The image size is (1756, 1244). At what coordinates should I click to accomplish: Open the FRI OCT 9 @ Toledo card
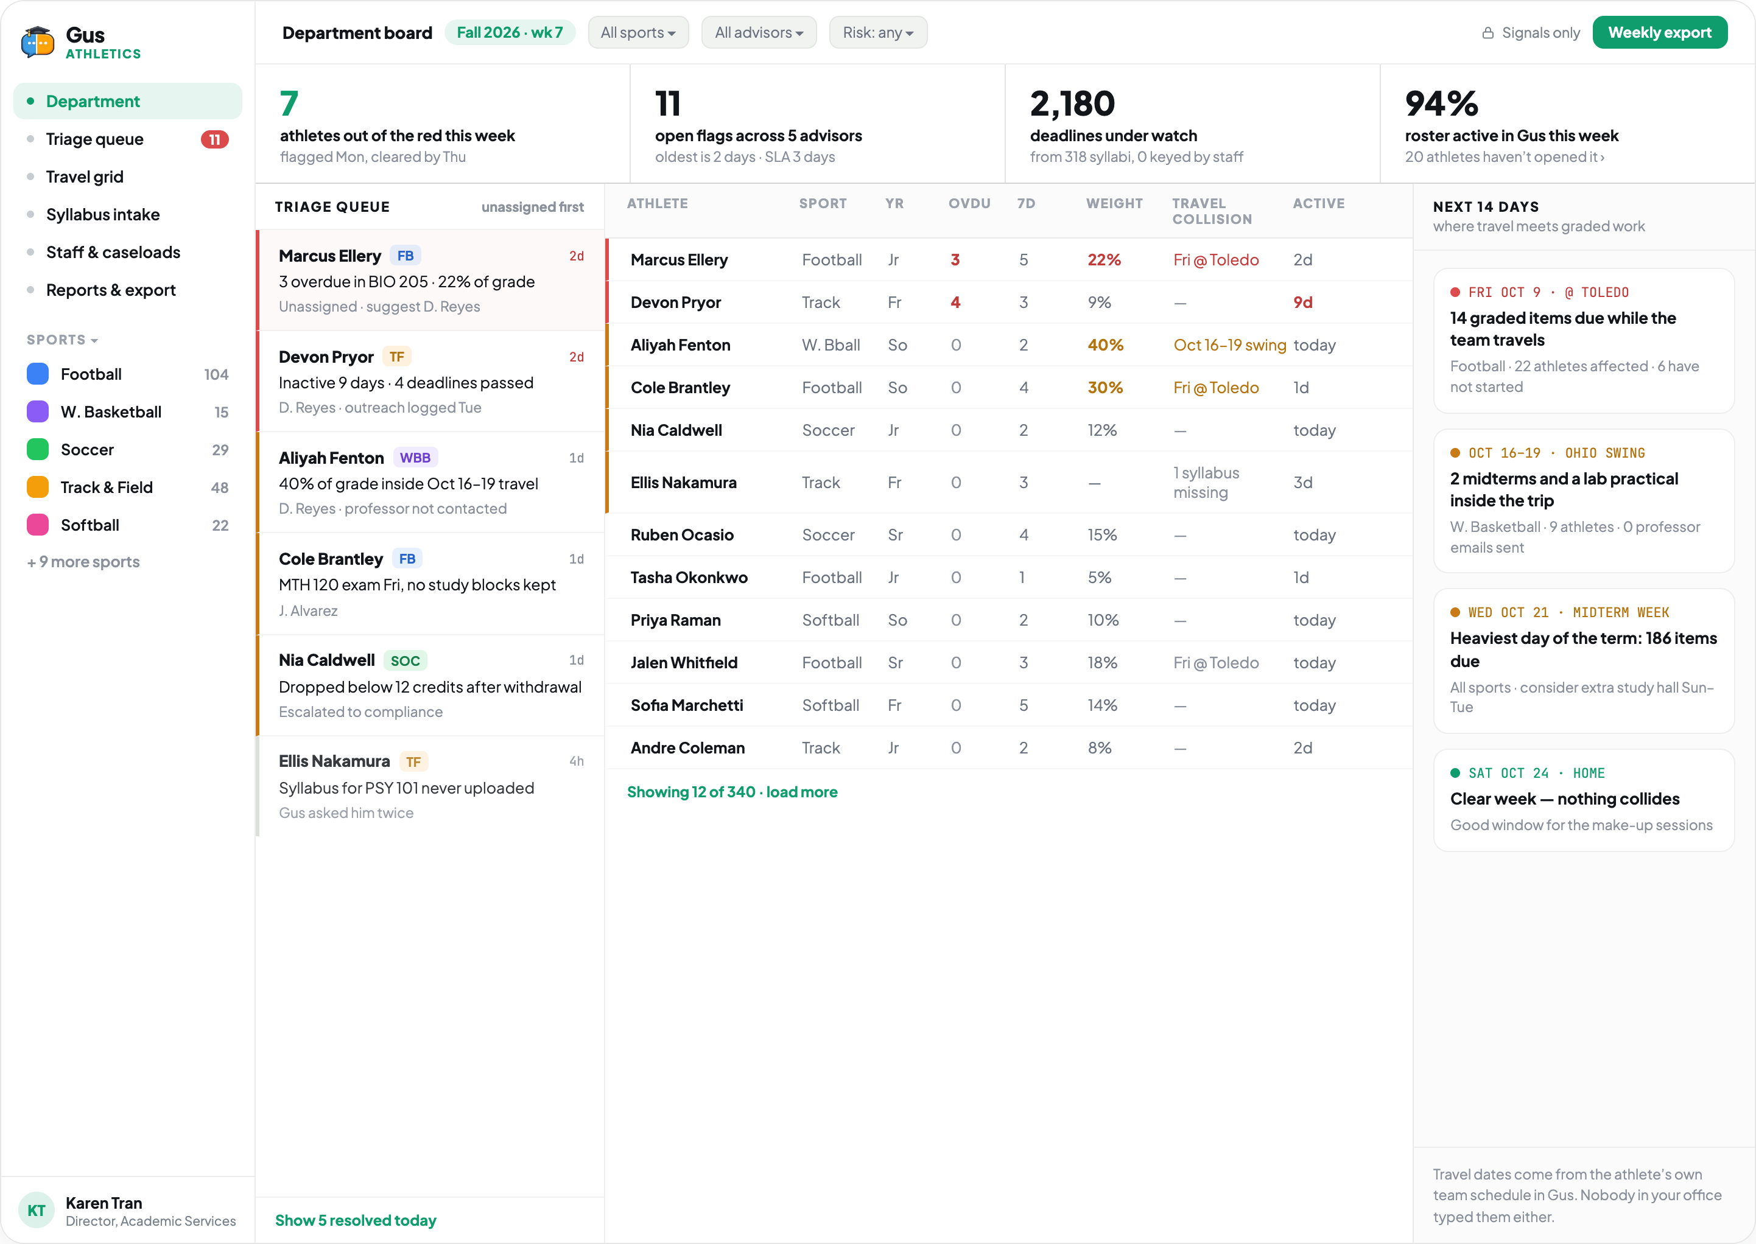click(x=1584, y=341)
